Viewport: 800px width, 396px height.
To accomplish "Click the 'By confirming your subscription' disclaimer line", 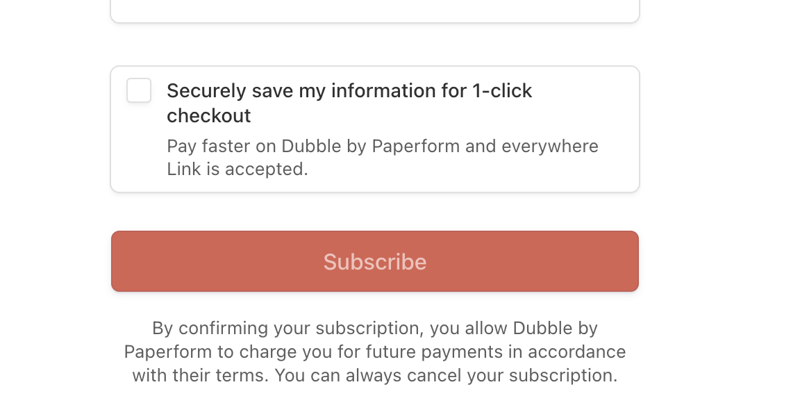I will [x=375, y=328].
